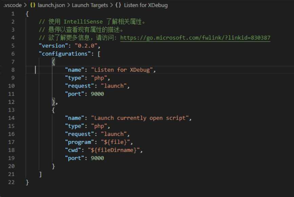Image resolution: width=294 pixels, height=197 pixels.
Task: Click the "launch" value on line 16
Action: click(114, 134)
